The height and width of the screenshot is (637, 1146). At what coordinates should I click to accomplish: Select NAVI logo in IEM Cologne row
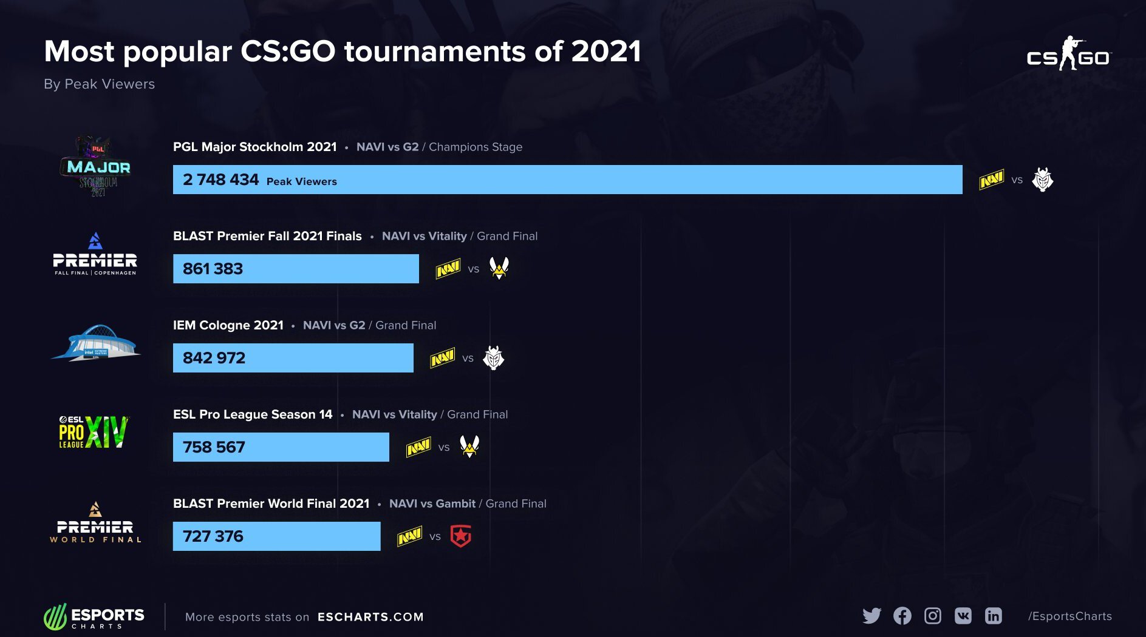pos(443,358)
